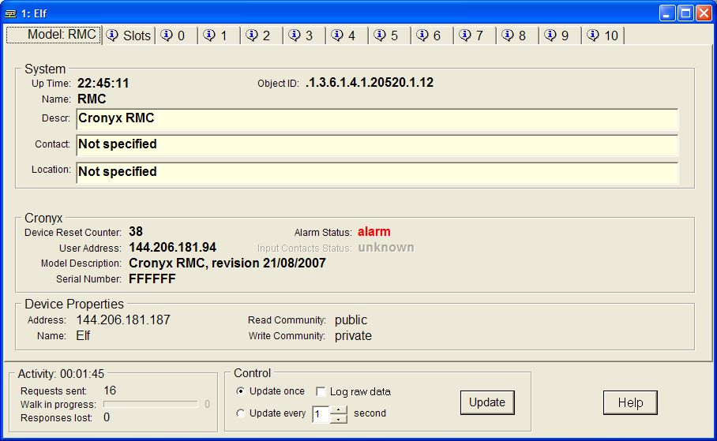Minimize the Elf window
The width and height of the screenshot is (717, 441).
[x=667, y=13]
